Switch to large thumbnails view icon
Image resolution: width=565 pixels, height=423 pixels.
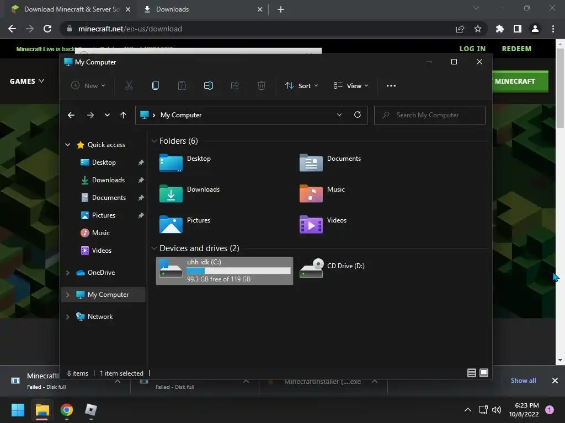pos(484,373)
